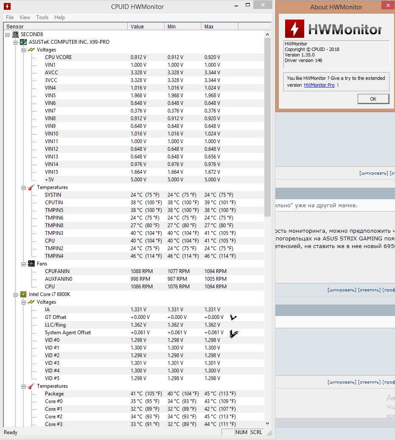This screenshot has width=395, height=440.
Task: Click the SCRL status bar indicator
Action: [256, 432]
